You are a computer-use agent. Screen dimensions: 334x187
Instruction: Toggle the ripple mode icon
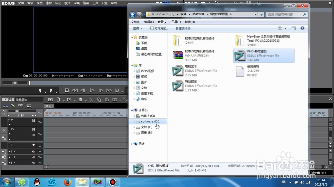tap(29, 106)
